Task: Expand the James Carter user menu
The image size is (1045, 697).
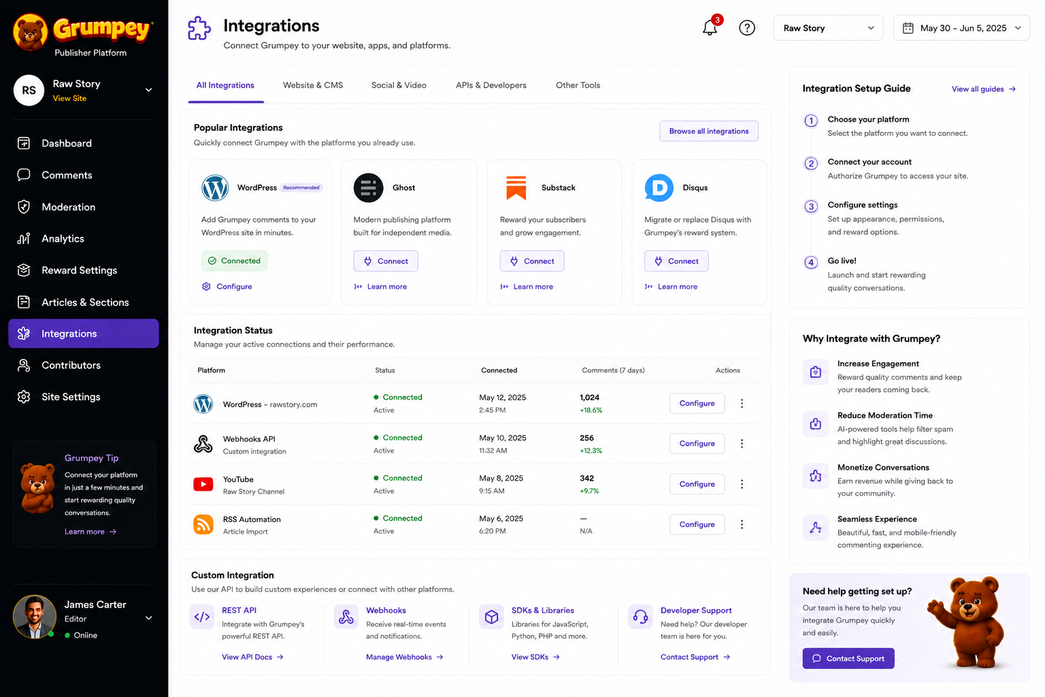Action: (x=148, y=618)
